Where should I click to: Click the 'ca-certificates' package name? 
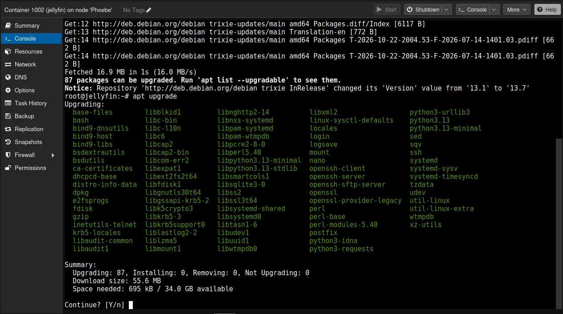tap(103, 168)
